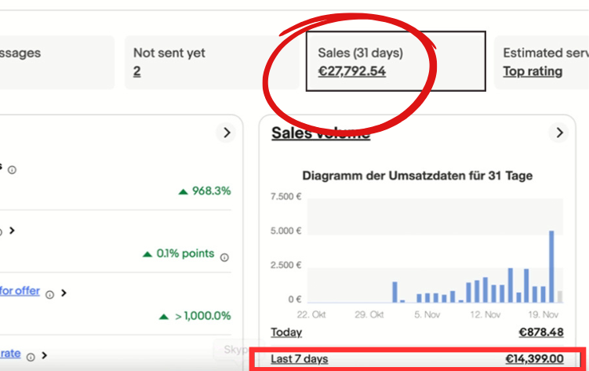Open the left panel using its top-right chevron
Image resolution: width=589 pixels, height=371 pixels.
coord(227,133)
